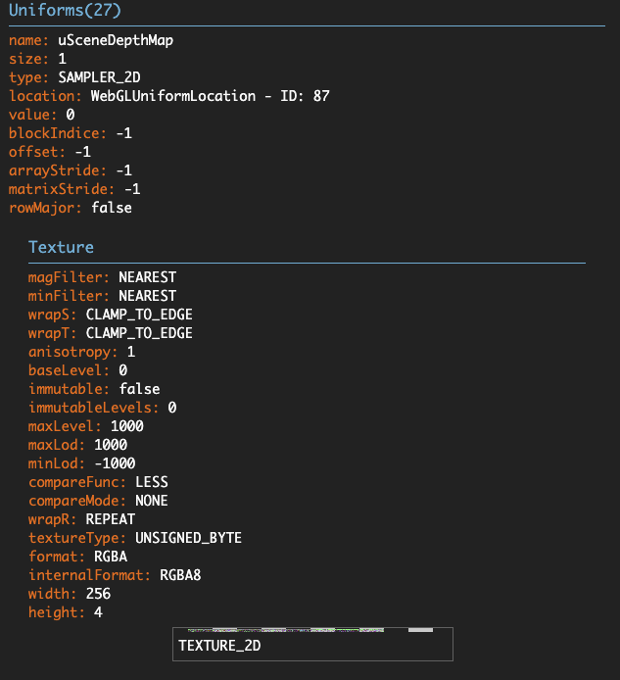
Task: Click the value field showing 0
Action: [71, 115]
